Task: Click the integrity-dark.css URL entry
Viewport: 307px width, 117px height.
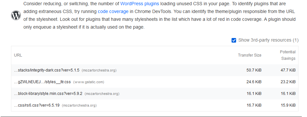Action: (47, 70)
